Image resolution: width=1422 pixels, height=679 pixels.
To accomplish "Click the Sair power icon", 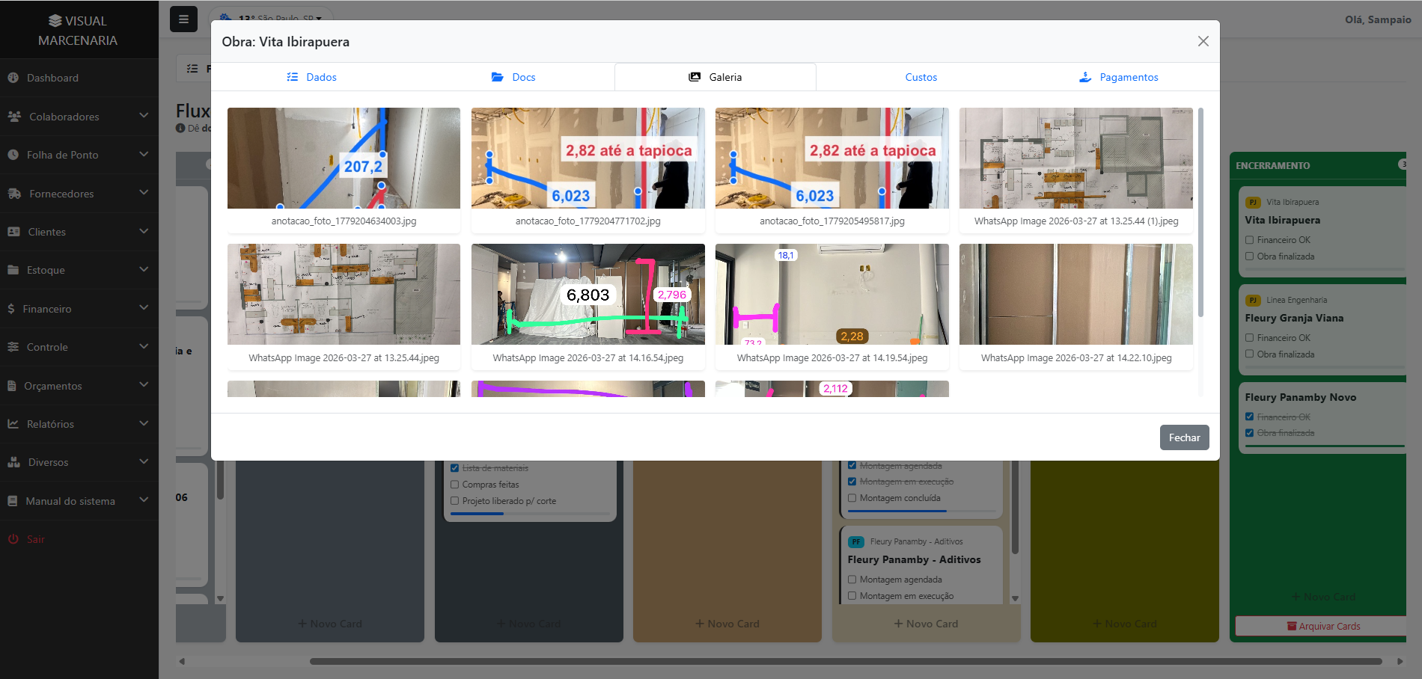I will point(13,539).
